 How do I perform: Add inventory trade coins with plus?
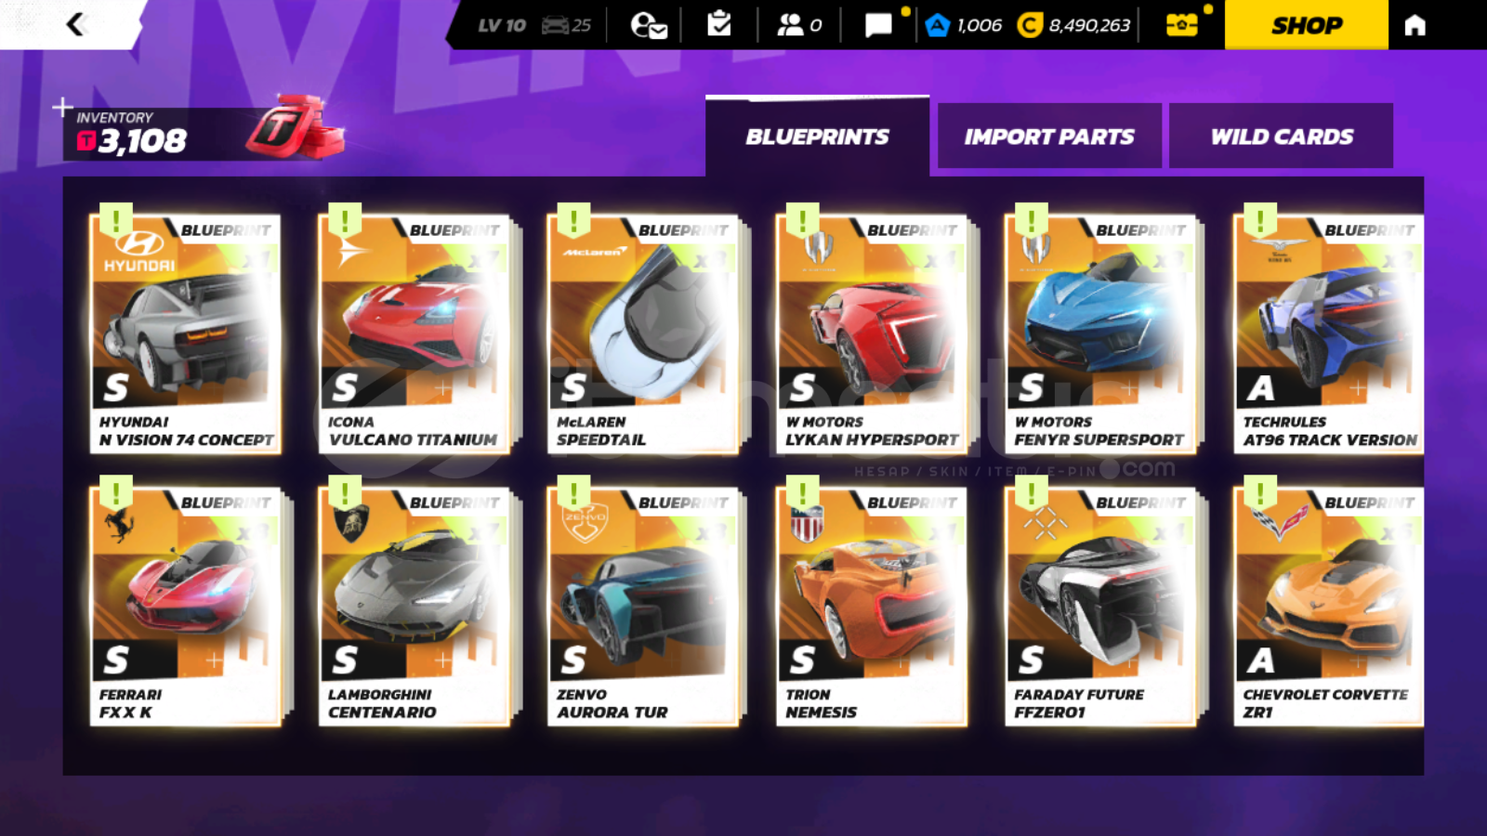pos(62,108)
